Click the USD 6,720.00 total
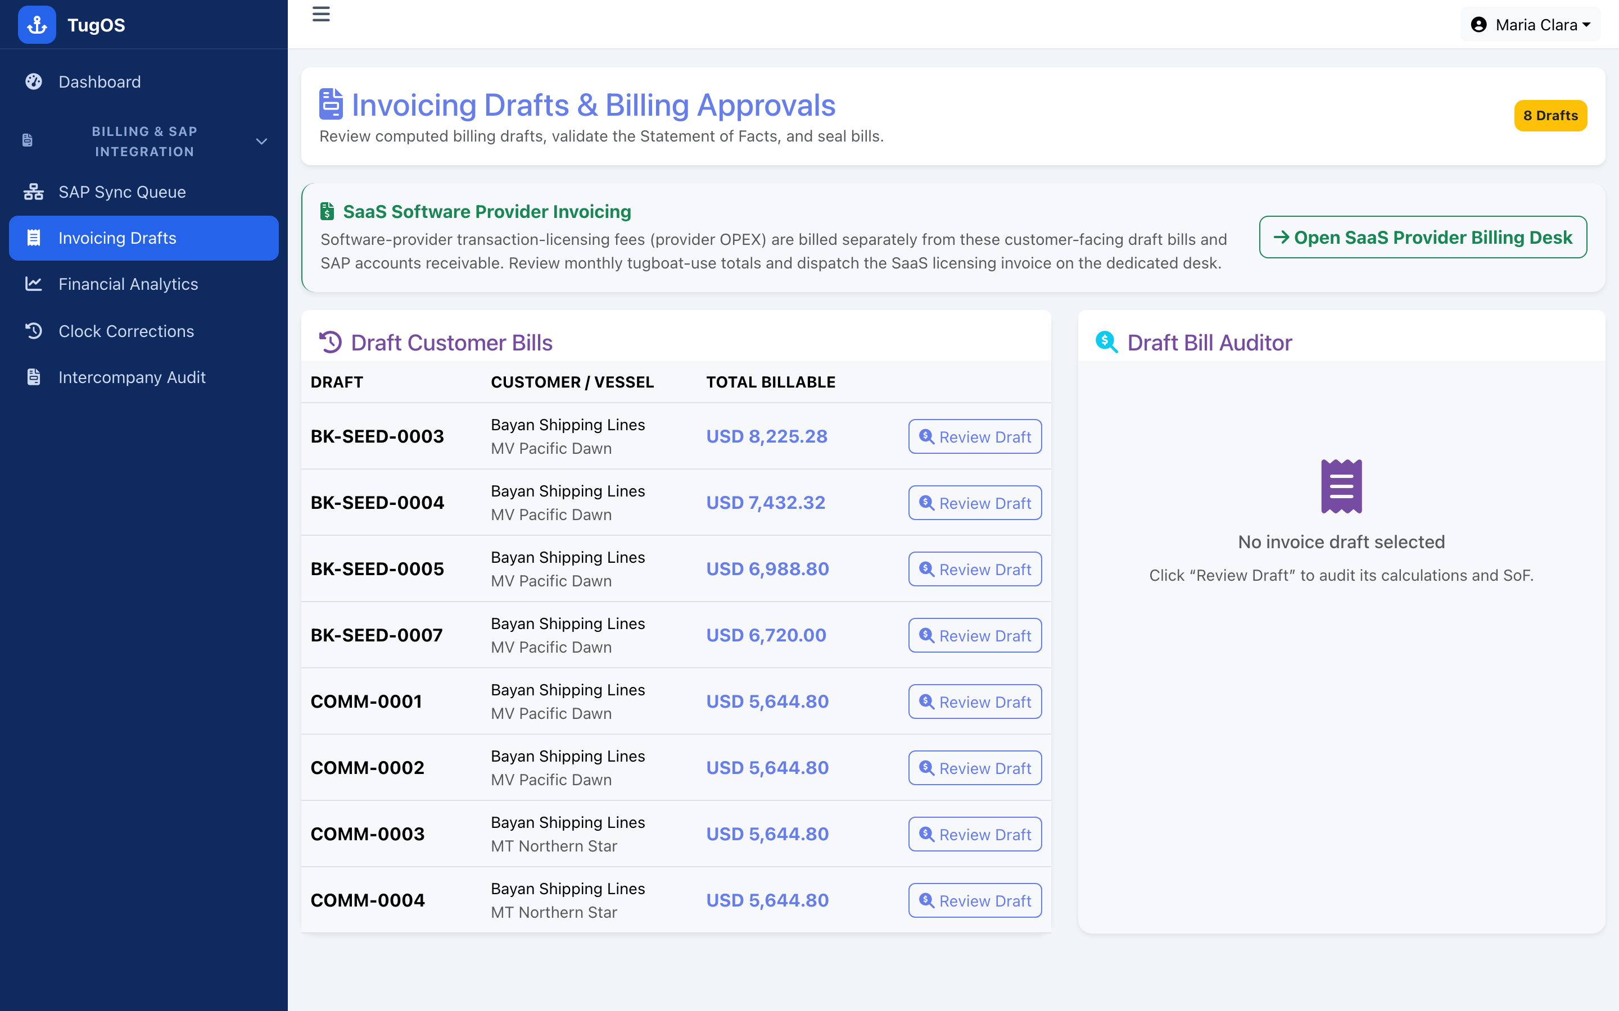 click(766, 635)
